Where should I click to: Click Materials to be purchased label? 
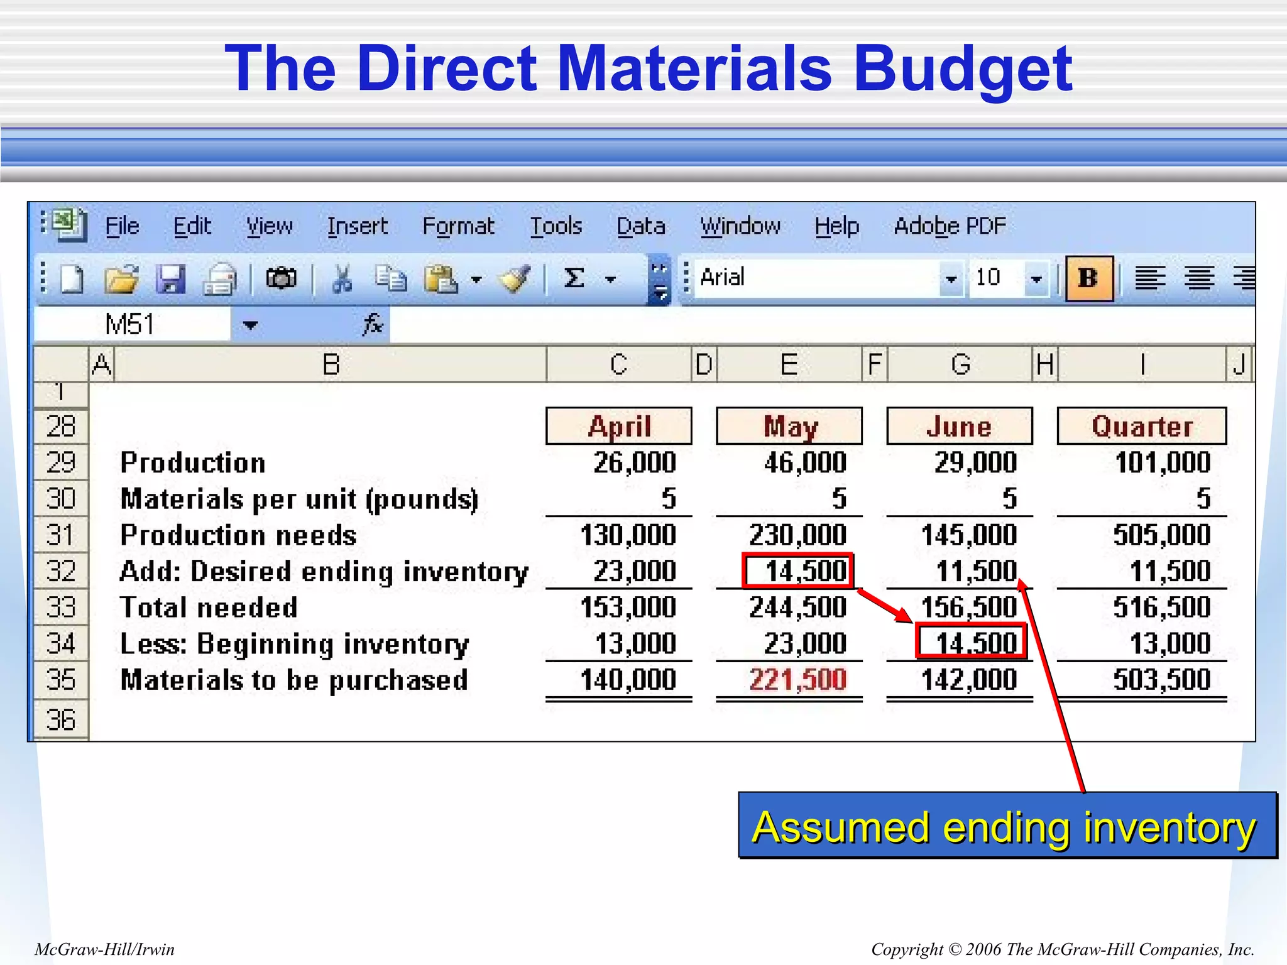tap(294, 680)
